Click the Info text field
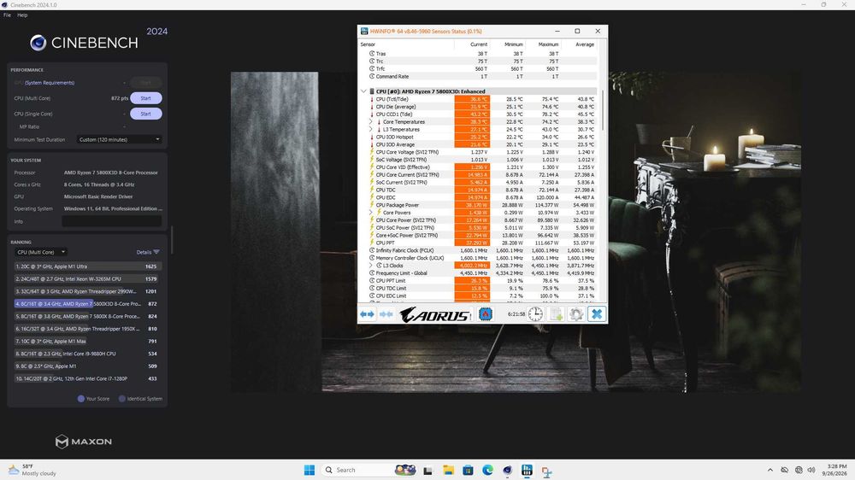The height and width of the screenshot is (480, 855). click(x=112, y=221)
